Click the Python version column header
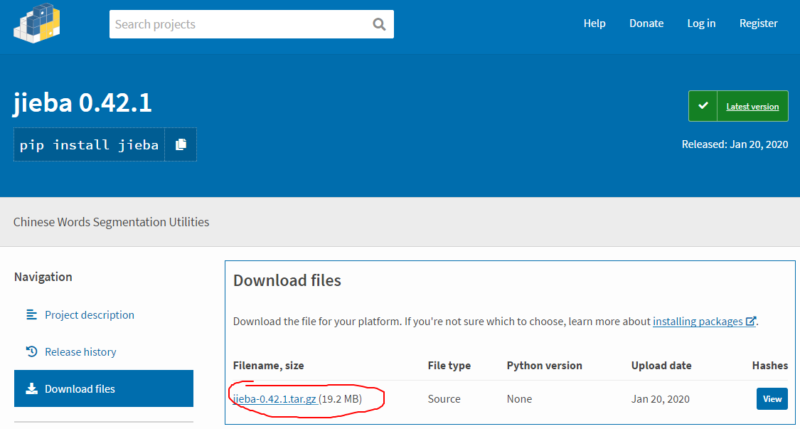Image resolution: width=800 pixels, height=429 pixels. pyautogui.click(x=545, y=366)
